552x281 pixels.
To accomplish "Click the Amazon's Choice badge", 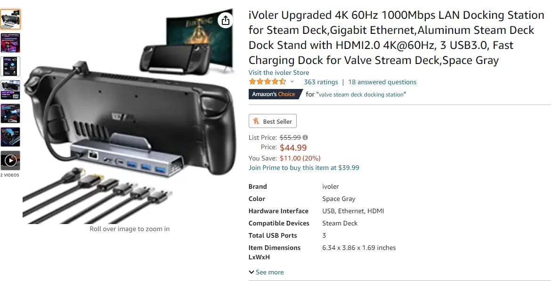I will point(276,94).
